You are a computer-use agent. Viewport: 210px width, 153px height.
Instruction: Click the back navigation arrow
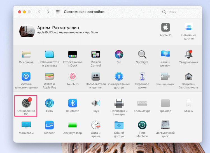point(39,12)
